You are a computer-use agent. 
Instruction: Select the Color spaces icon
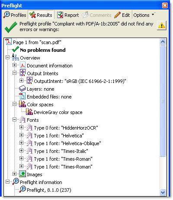(x=22, y=104)
